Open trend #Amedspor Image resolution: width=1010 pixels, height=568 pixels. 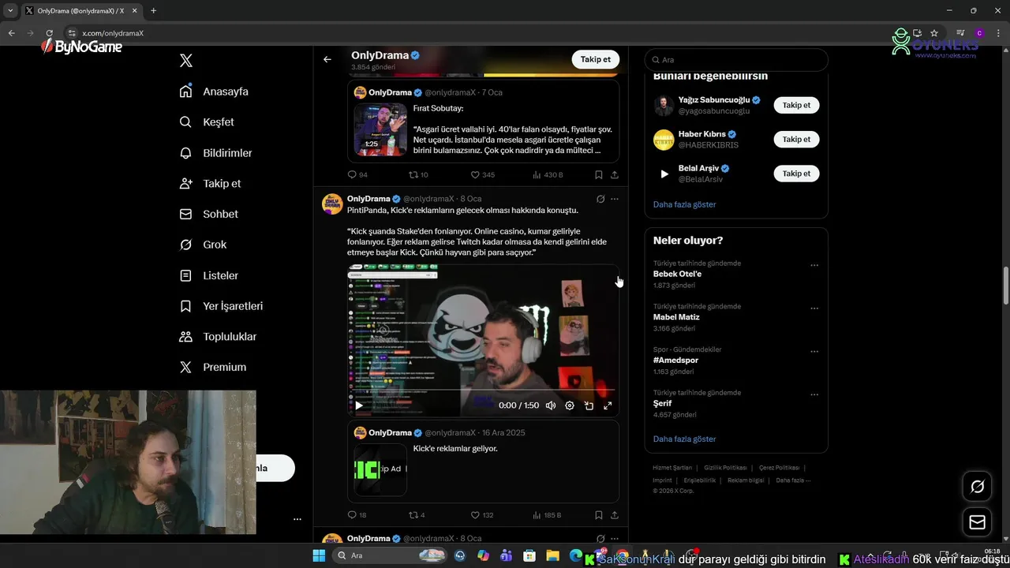675,361
